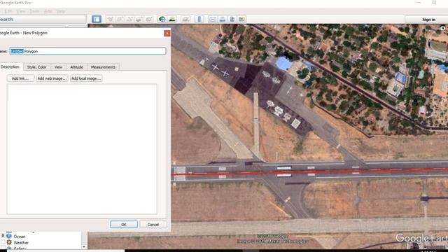Screen dimensions: 448x252
Task: Select the Weather layer label
Action: click(21, 243)
